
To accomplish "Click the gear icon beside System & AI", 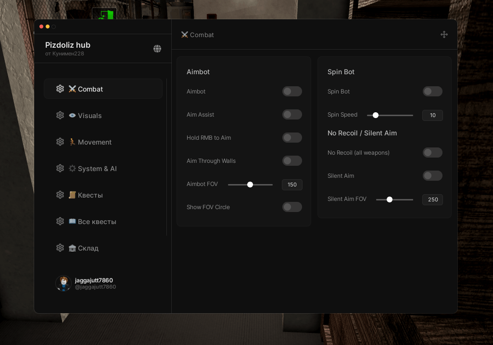I will pyautogui.click(x=60, y=168).
